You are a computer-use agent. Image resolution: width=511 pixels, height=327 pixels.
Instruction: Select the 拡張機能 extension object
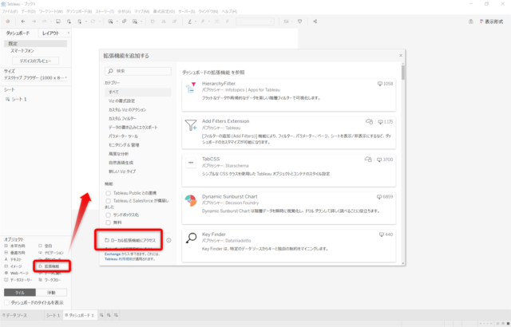(49, 266)
